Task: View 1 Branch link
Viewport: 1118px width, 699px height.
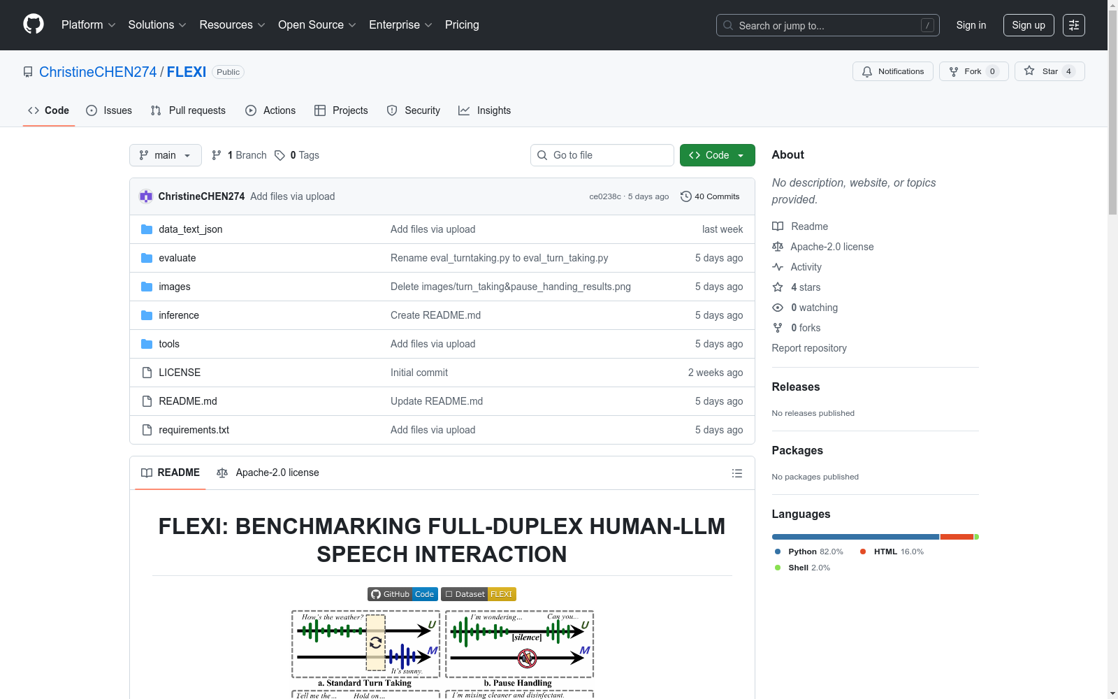Action: point(239,155)
